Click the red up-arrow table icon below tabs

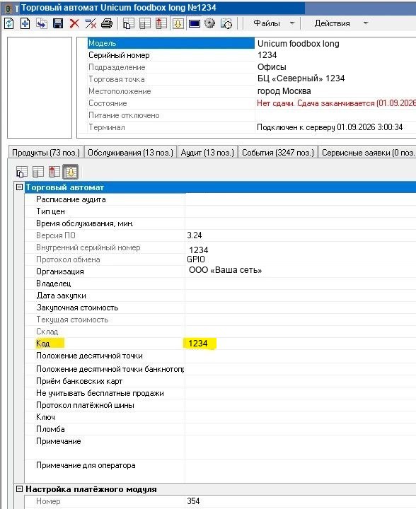click(x=54, y=172)
